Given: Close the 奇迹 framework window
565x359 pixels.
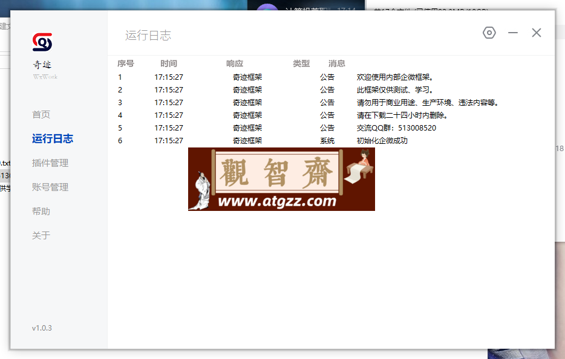Looking at the screenshot, I should click(x=536, y=33).
